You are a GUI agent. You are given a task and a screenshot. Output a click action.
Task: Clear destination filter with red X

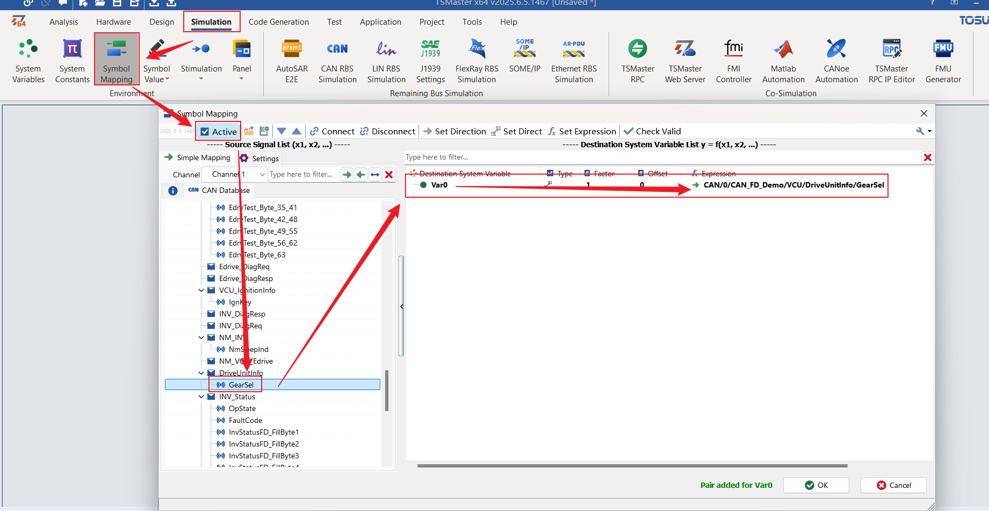[x=927, y=157]
